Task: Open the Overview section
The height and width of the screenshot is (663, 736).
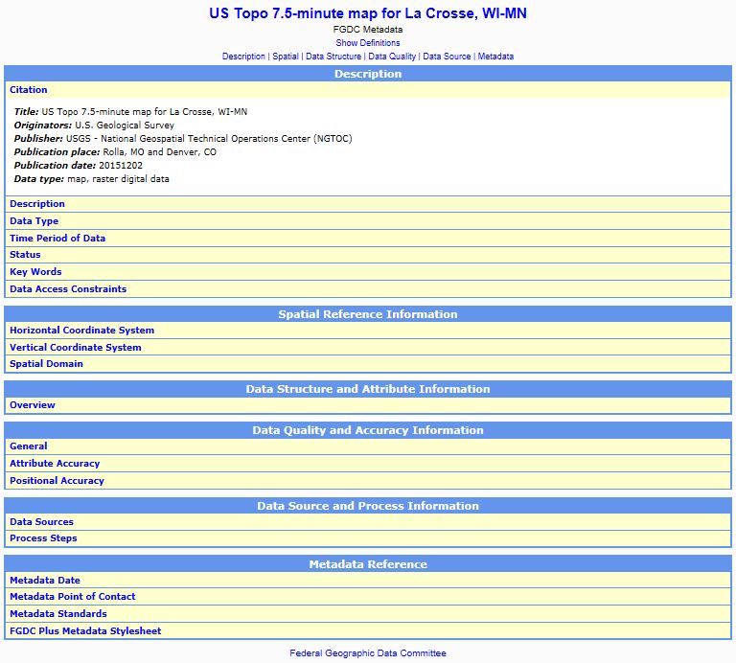Action: (33, 405)
